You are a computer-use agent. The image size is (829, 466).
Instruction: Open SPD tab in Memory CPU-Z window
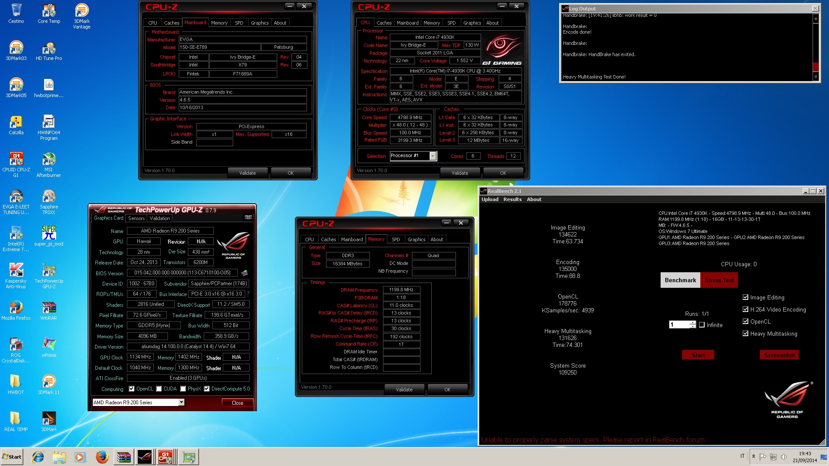click(396, 239)
